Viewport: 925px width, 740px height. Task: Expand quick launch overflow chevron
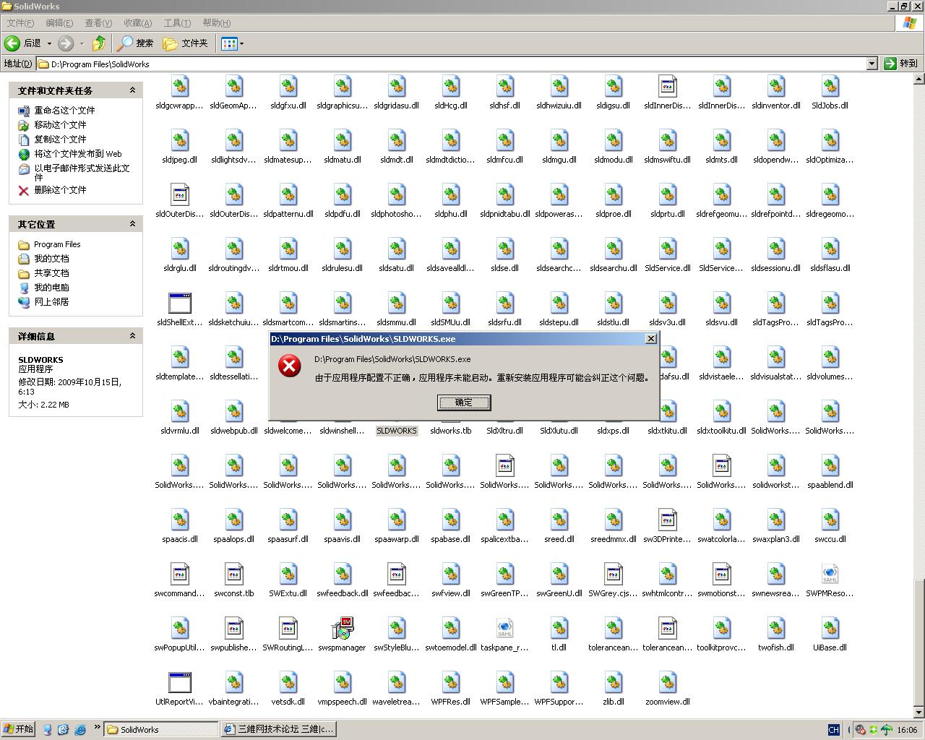[x=97, y=728]
